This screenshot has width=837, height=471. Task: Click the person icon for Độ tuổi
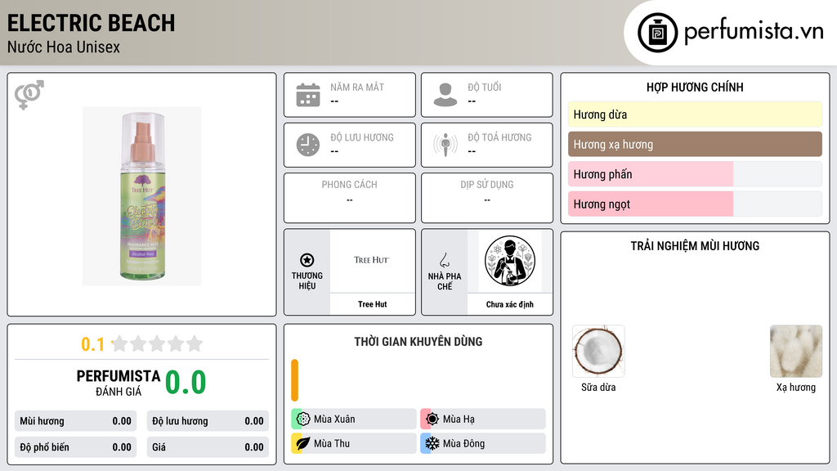445,95
